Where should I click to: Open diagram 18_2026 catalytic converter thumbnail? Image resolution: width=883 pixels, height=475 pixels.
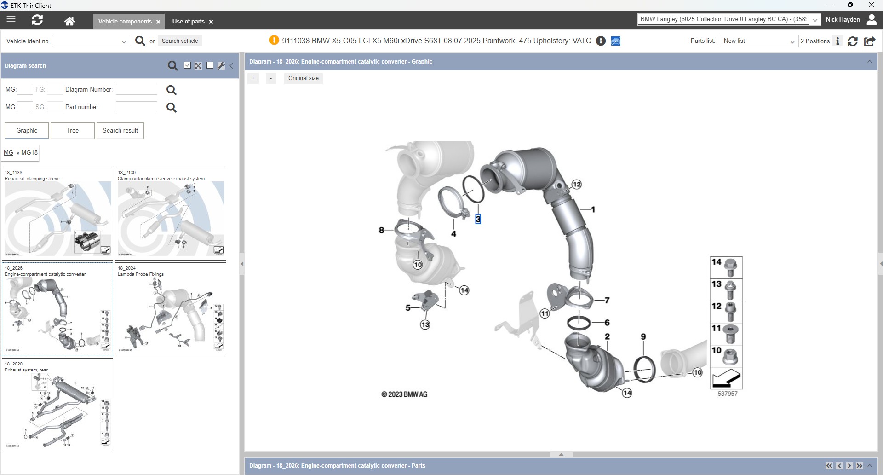(57, 309)
